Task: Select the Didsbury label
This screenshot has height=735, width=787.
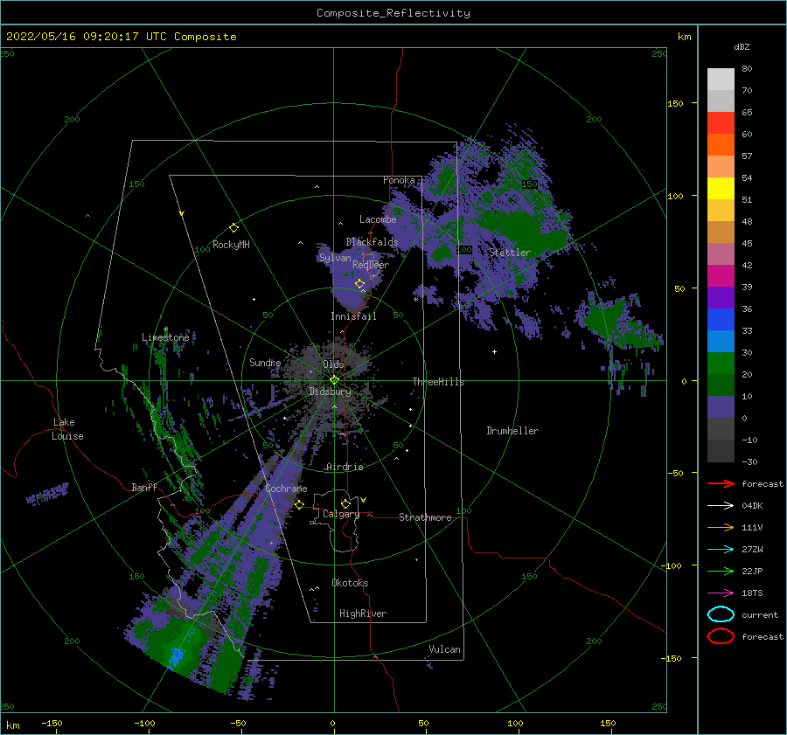Action: coord(330,392)
